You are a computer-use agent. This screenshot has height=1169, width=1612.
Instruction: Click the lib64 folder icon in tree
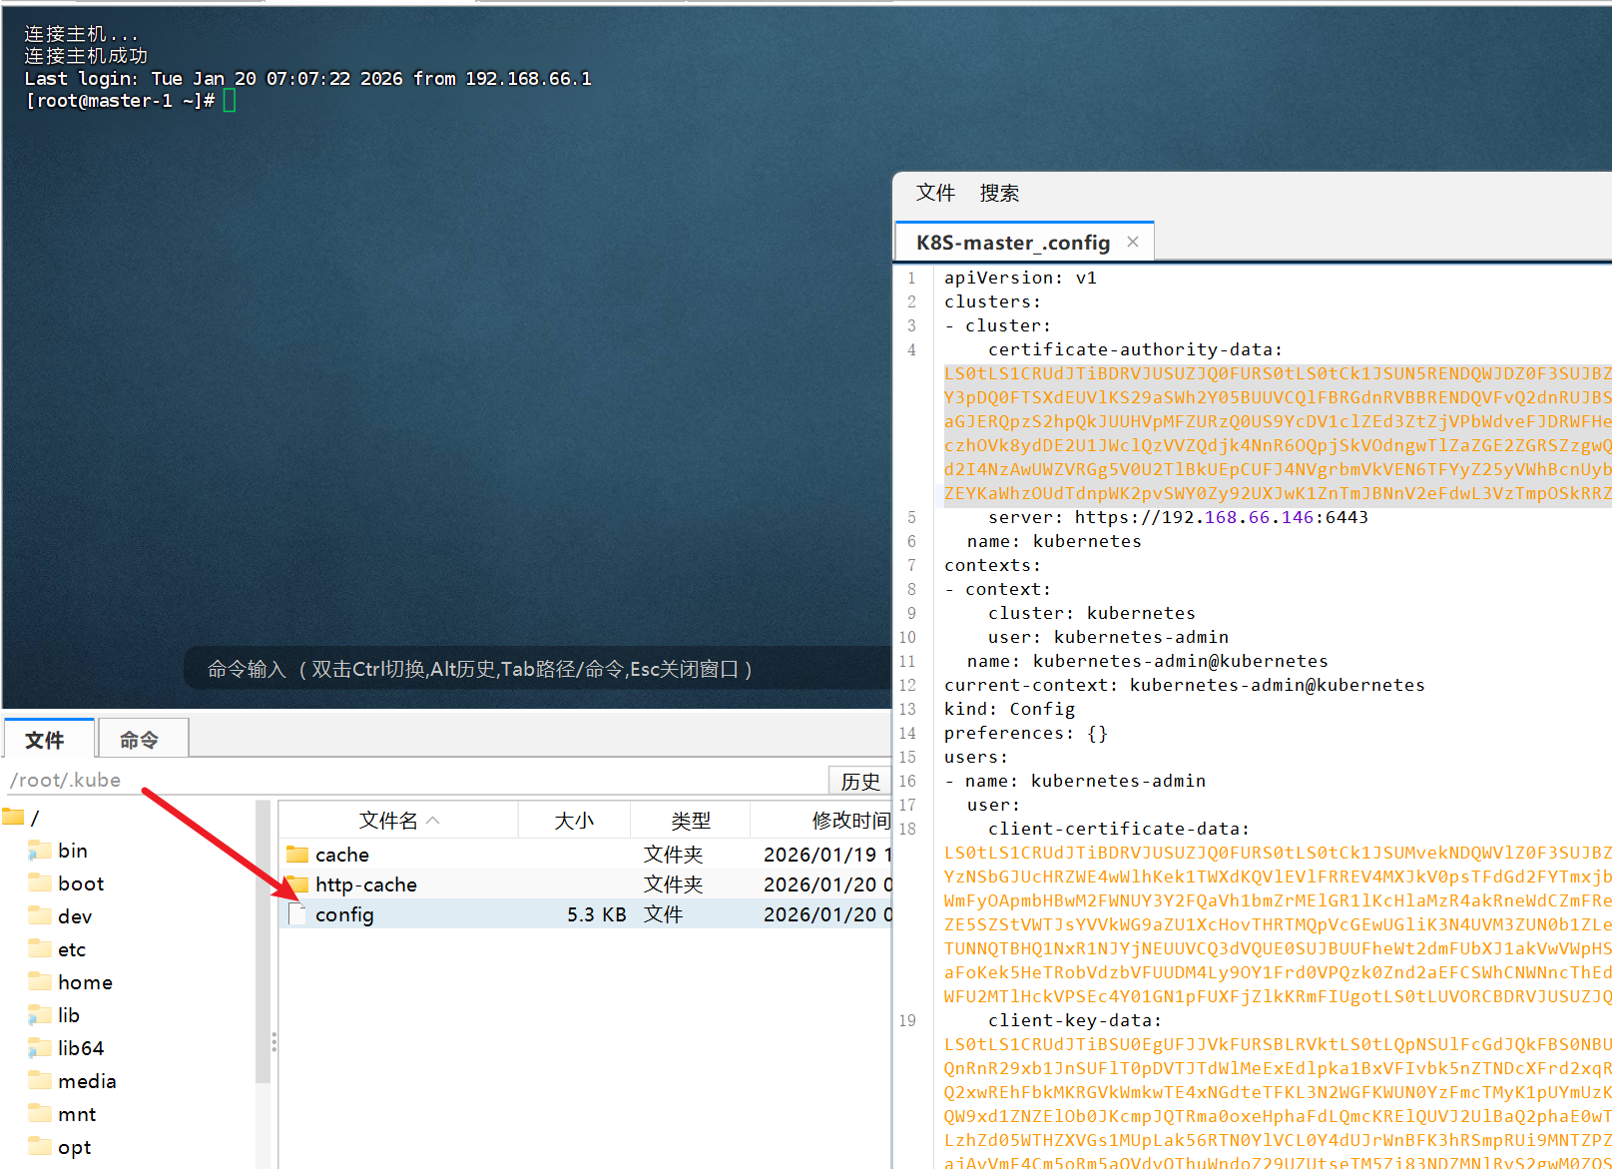point(40,1048)
